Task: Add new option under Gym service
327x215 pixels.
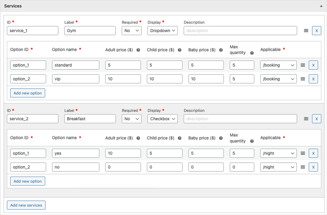Action: tap(28, 93)
